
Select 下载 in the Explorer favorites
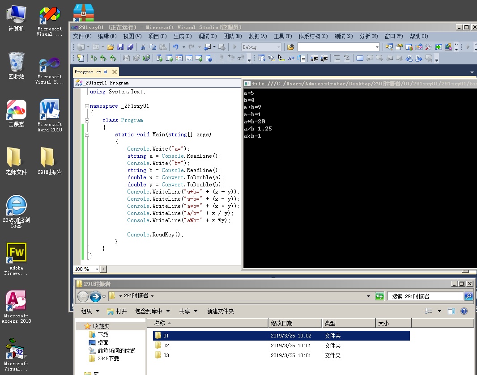point(98,334)
